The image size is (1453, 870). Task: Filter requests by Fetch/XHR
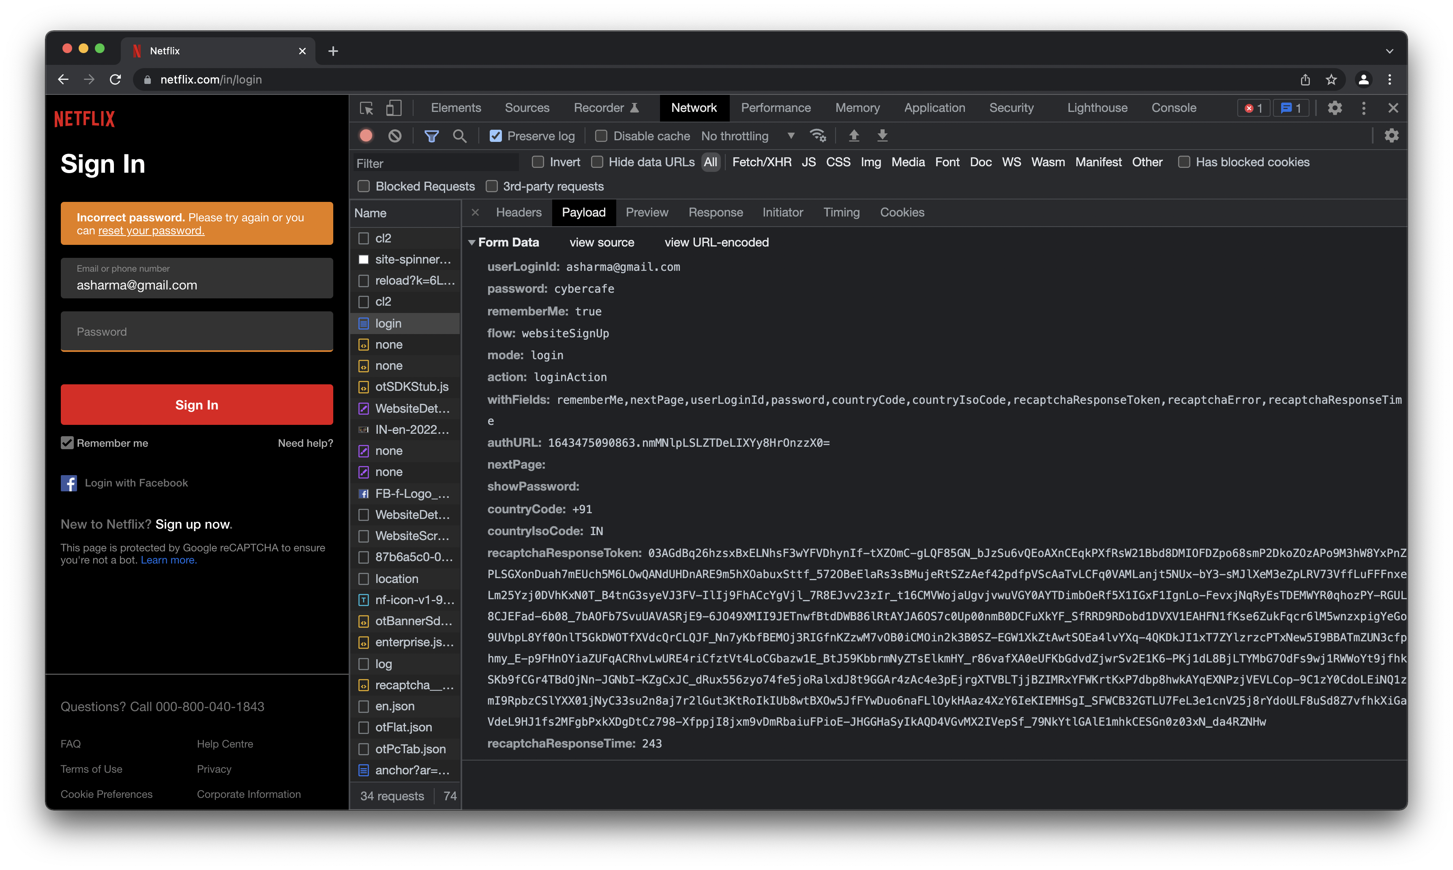[761, 162]
